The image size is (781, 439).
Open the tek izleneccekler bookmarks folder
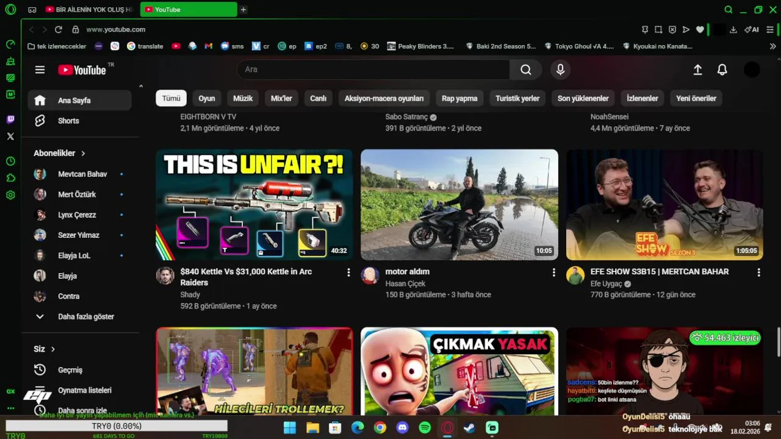pyautogui.click(x=57, y=46)
